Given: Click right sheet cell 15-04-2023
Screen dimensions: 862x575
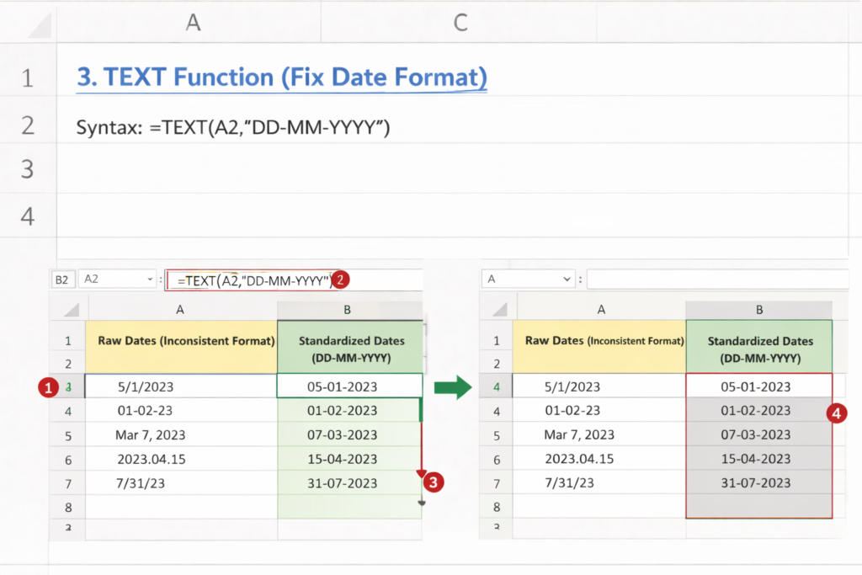Looking at the screenshot, I should [x=759, y=459].
